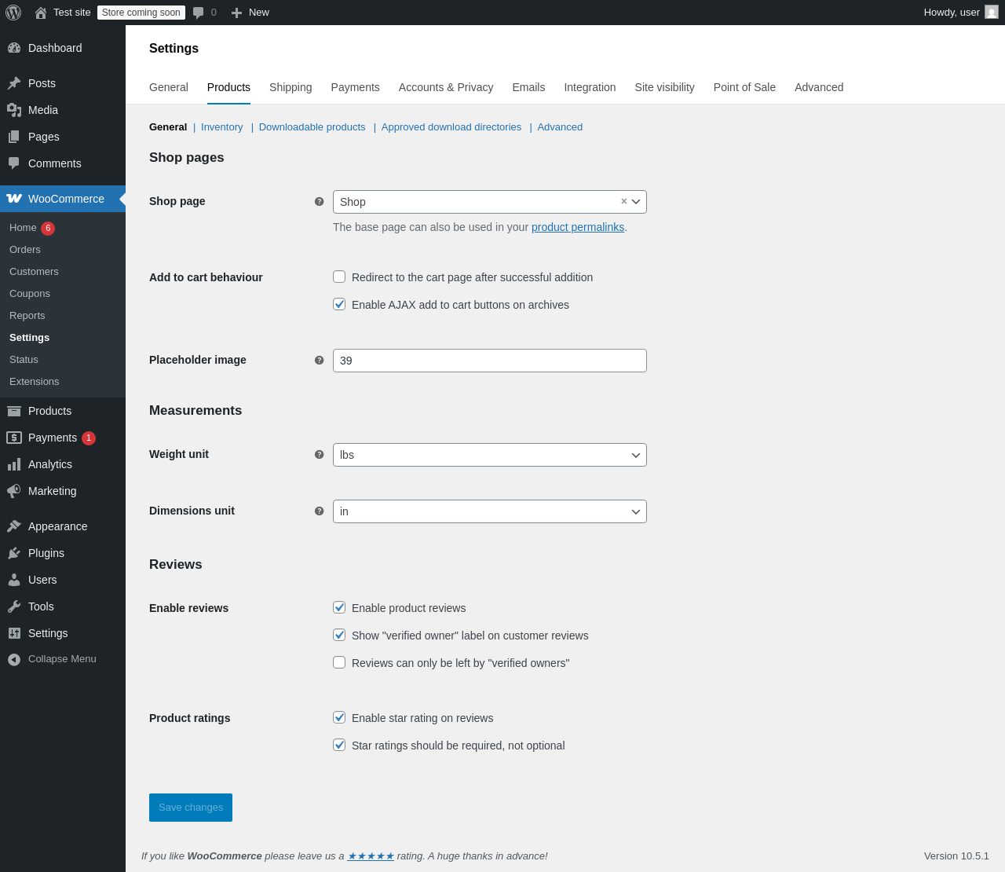Open Customers in WooCommerce submenu
Image resolution: width=1005 pixels, height=872 pixels.
[34, 272]
